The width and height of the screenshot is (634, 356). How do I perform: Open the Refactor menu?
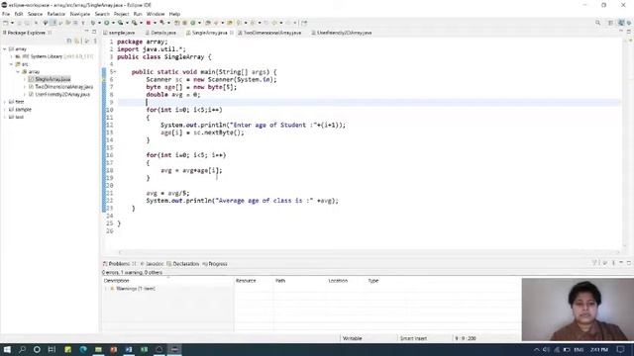56,14
